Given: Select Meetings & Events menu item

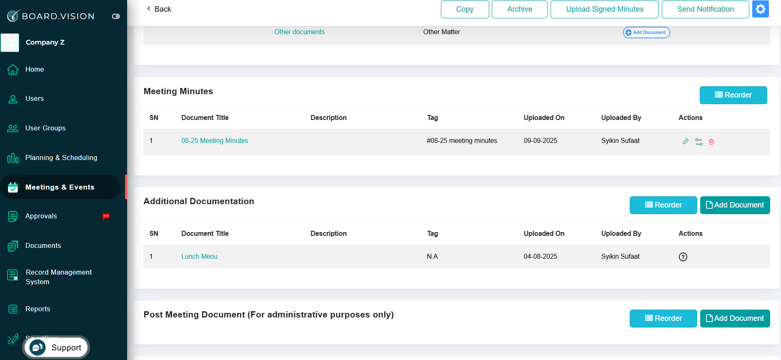Looking at the screenshot, I should coord(60,187).
